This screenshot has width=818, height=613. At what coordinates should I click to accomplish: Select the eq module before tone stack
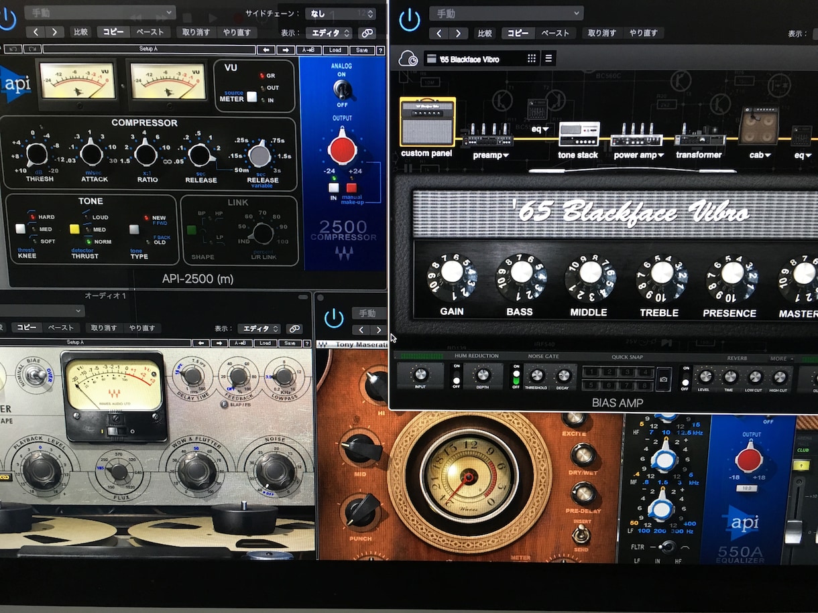point(537,109)
